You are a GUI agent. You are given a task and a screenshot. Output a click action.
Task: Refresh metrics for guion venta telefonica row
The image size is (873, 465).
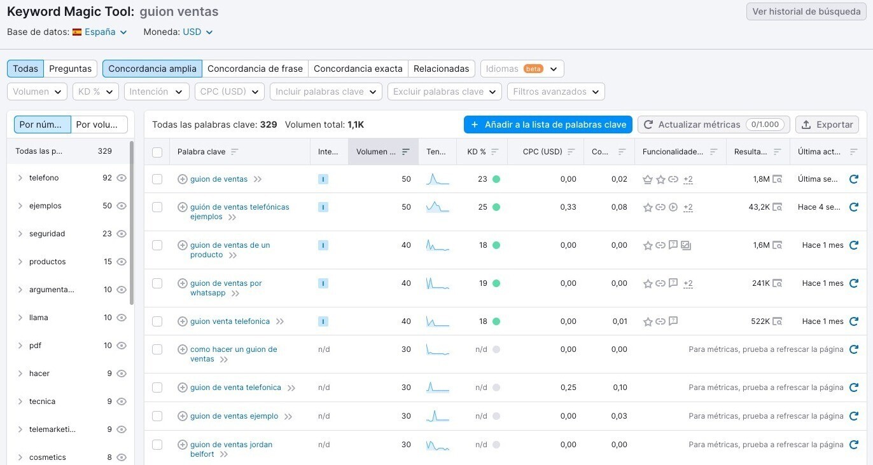tap(853, 321)
